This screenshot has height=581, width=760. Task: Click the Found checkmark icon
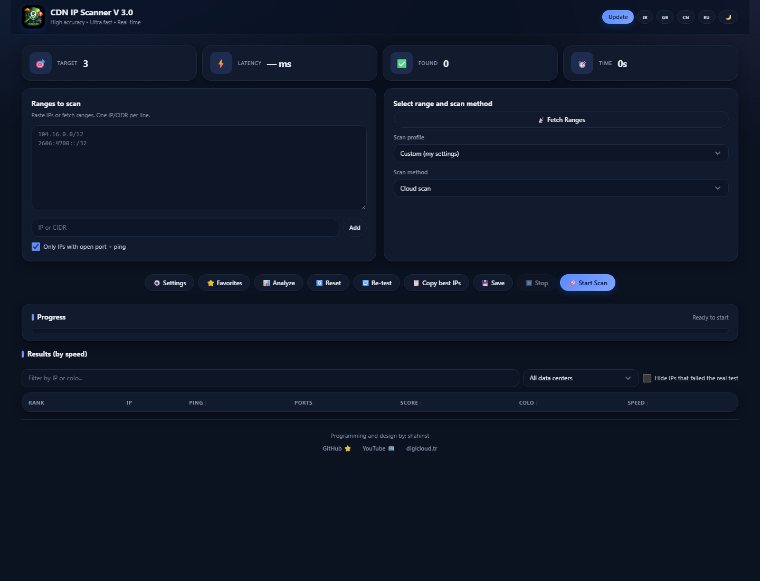click(402, 63)
